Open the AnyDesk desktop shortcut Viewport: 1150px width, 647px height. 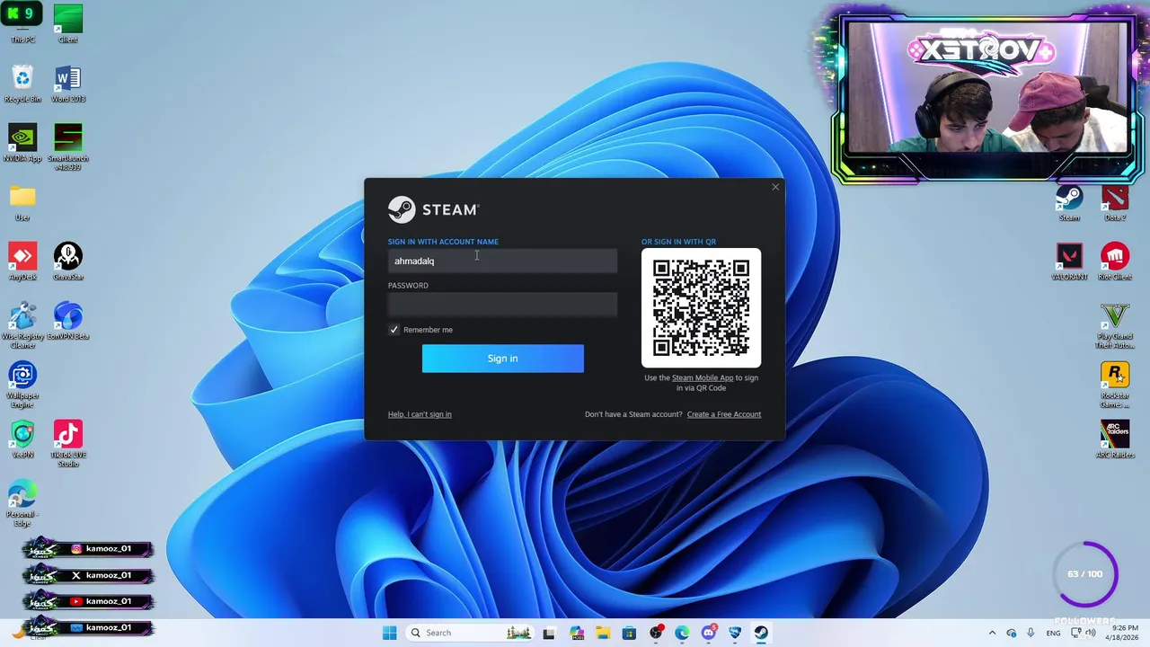[x=22, y=261]
